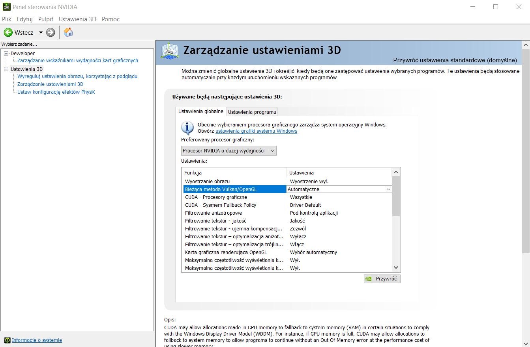Click the NVIDIA logo in title bar
Viewport: 530px width, 347px height.
(x=6, y=7)
